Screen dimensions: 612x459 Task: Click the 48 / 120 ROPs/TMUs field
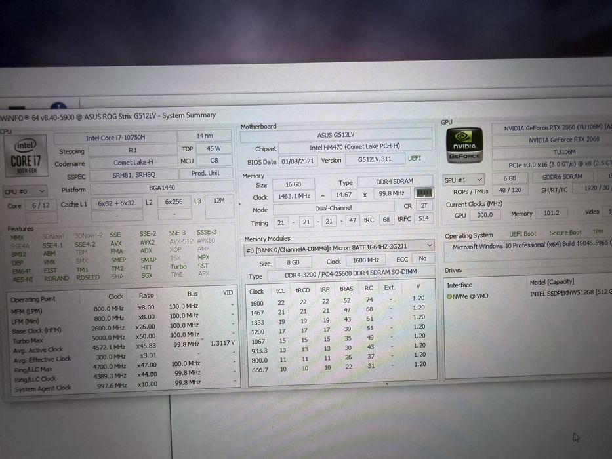(510, 190)
